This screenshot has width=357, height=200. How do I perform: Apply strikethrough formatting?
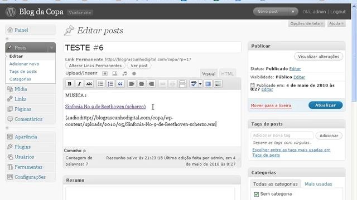(x=89, y=84)
